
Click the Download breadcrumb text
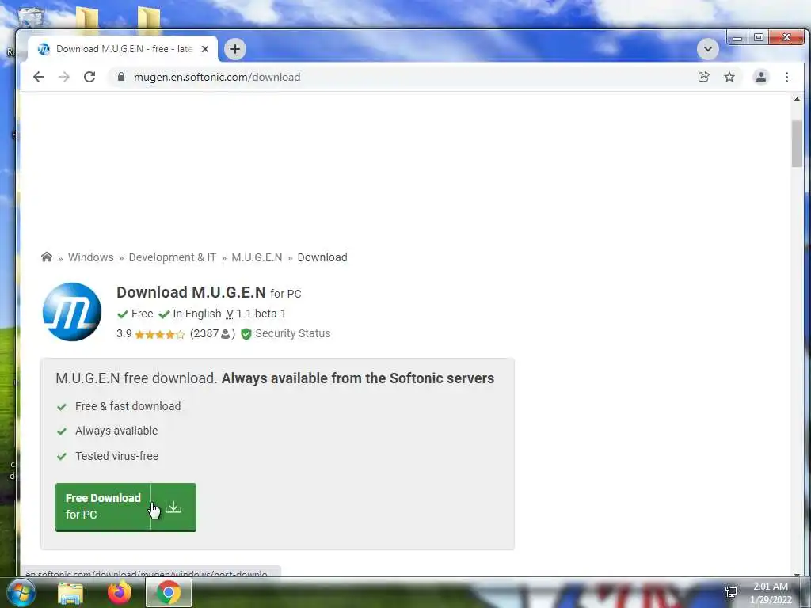[322, 257]
